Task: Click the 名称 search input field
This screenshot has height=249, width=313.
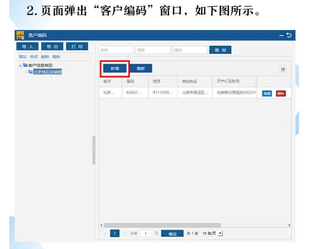Action: [x=116, y=50]
